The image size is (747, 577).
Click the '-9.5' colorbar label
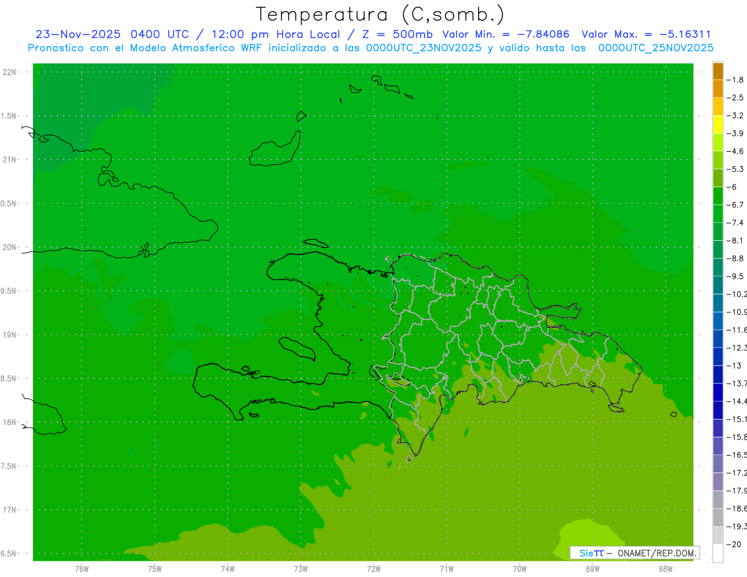pyautogui.click(x=735, y=276)
